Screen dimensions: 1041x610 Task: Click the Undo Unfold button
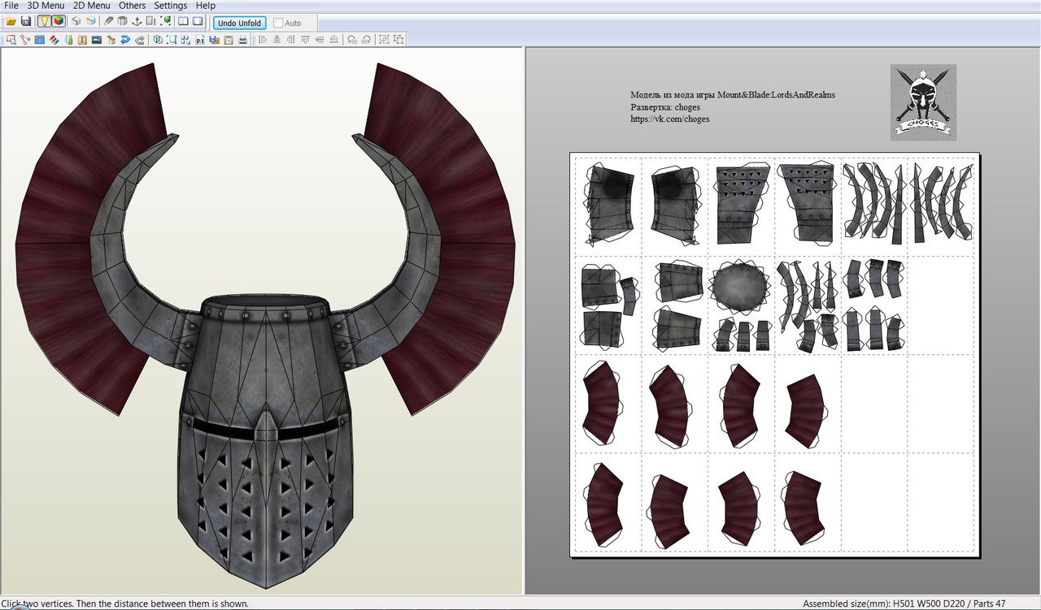tap(239, 23)
